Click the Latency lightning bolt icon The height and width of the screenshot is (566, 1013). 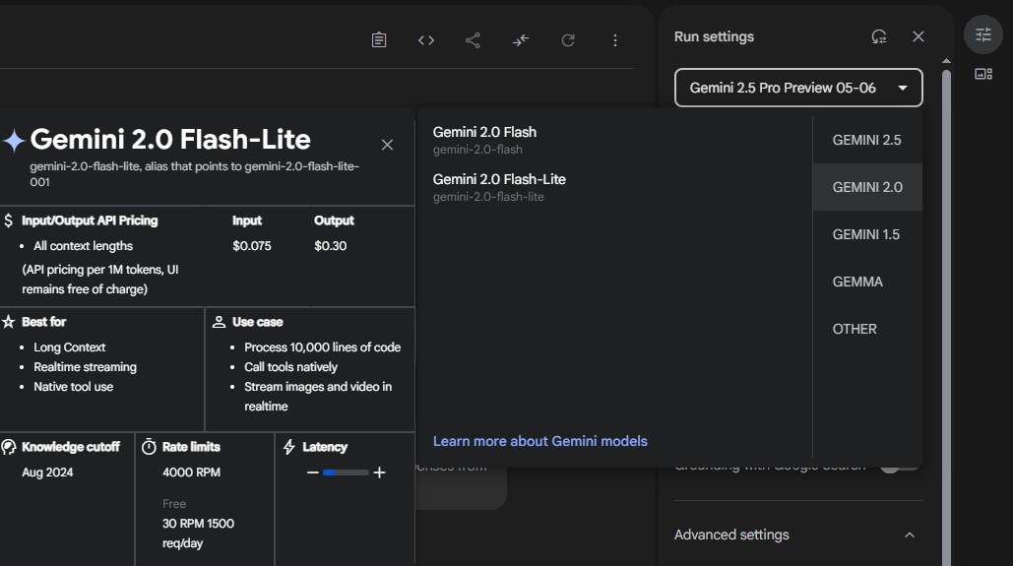coord(289,447)
